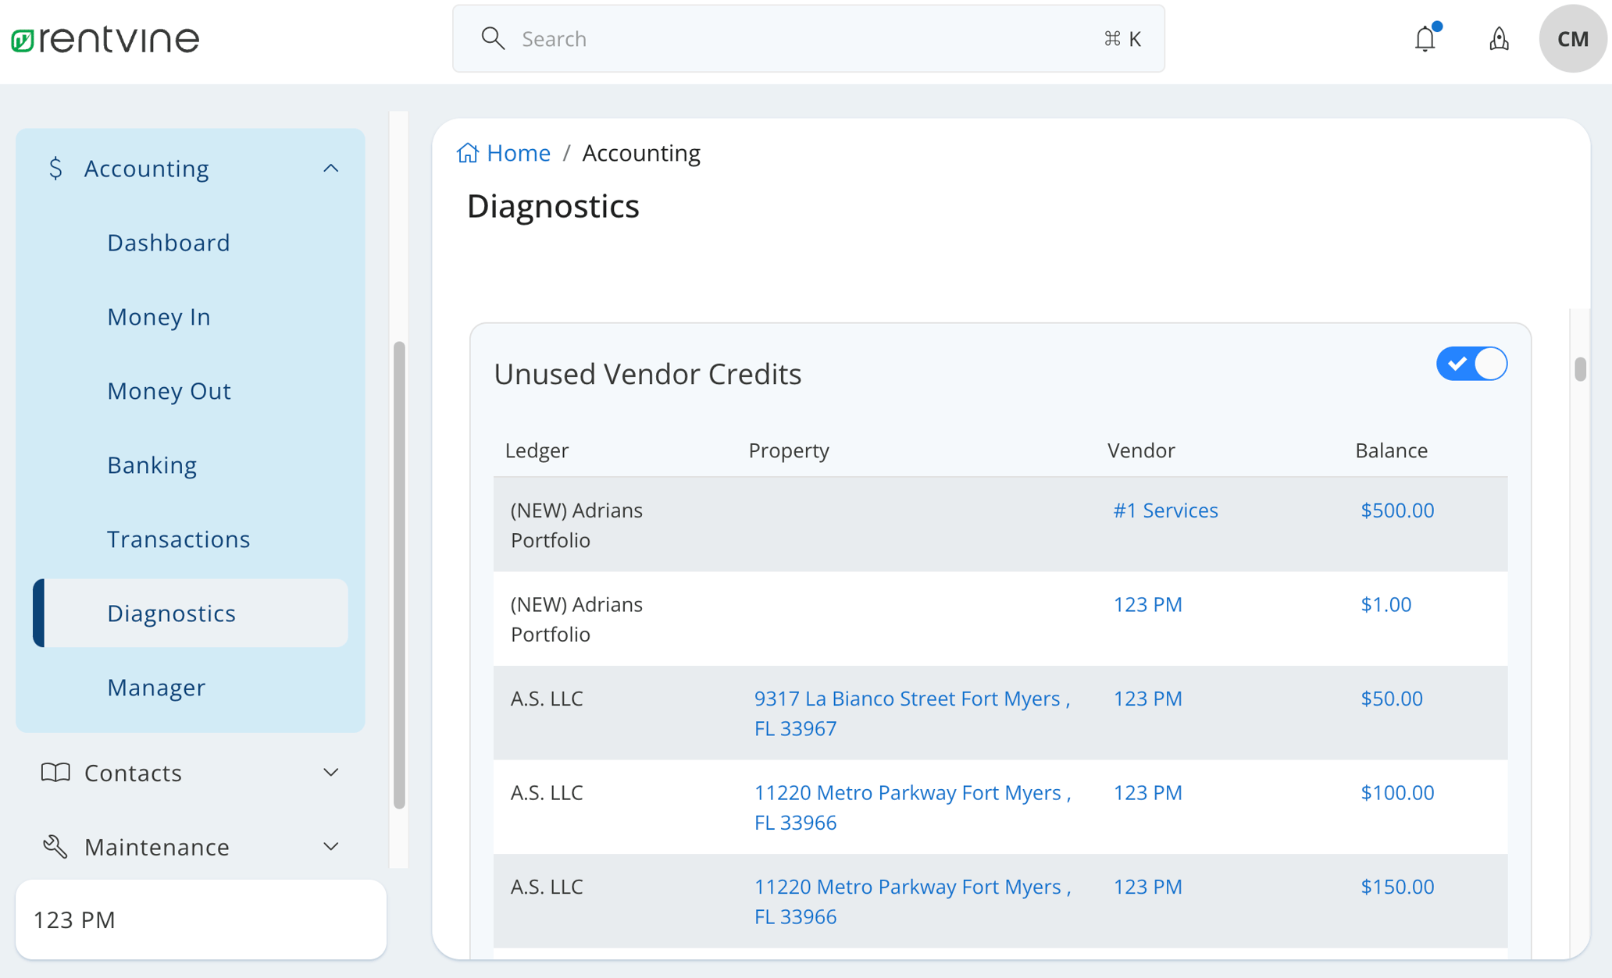Screen dimensions: 1612x978
Task: Click the wrench icon beside Maintenance
Action: coord(53,846)
